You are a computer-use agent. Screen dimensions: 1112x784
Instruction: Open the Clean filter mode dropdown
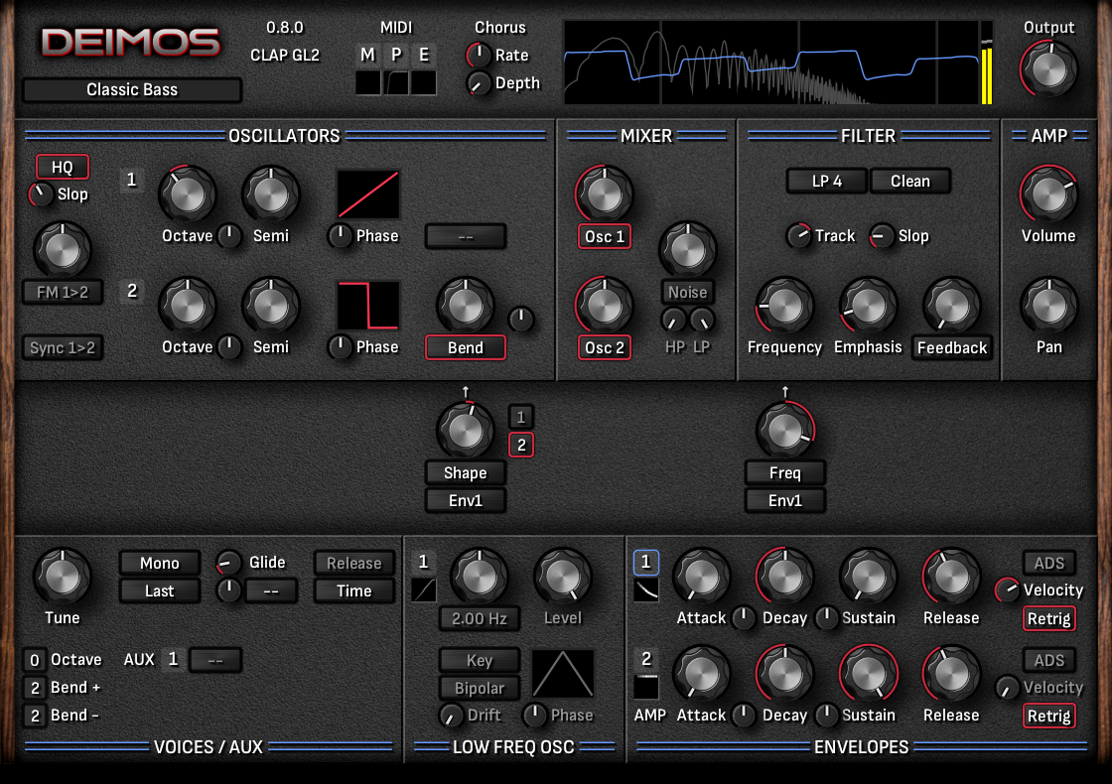pyautogui.click(x=909, y=181)
